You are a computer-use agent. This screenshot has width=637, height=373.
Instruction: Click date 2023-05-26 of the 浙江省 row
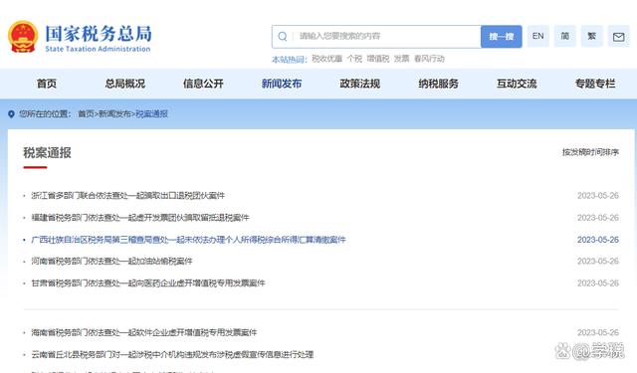598,196
